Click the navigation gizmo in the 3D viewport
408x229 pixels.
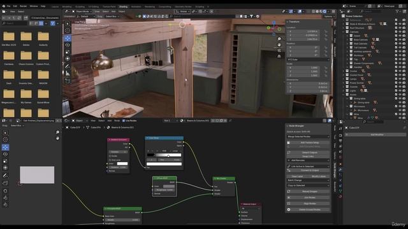pos(273,28)
